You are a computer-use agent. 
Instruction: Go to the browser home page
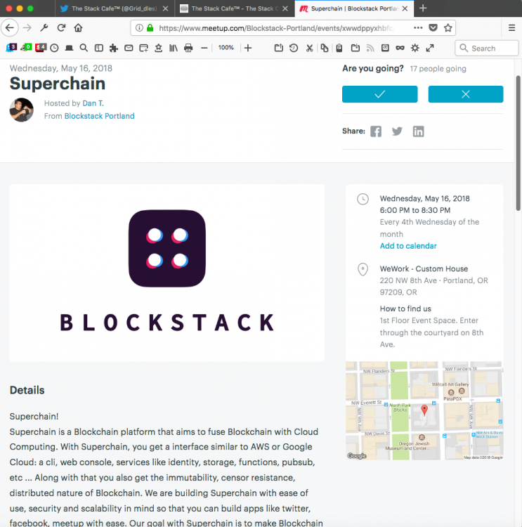(78, 28)
